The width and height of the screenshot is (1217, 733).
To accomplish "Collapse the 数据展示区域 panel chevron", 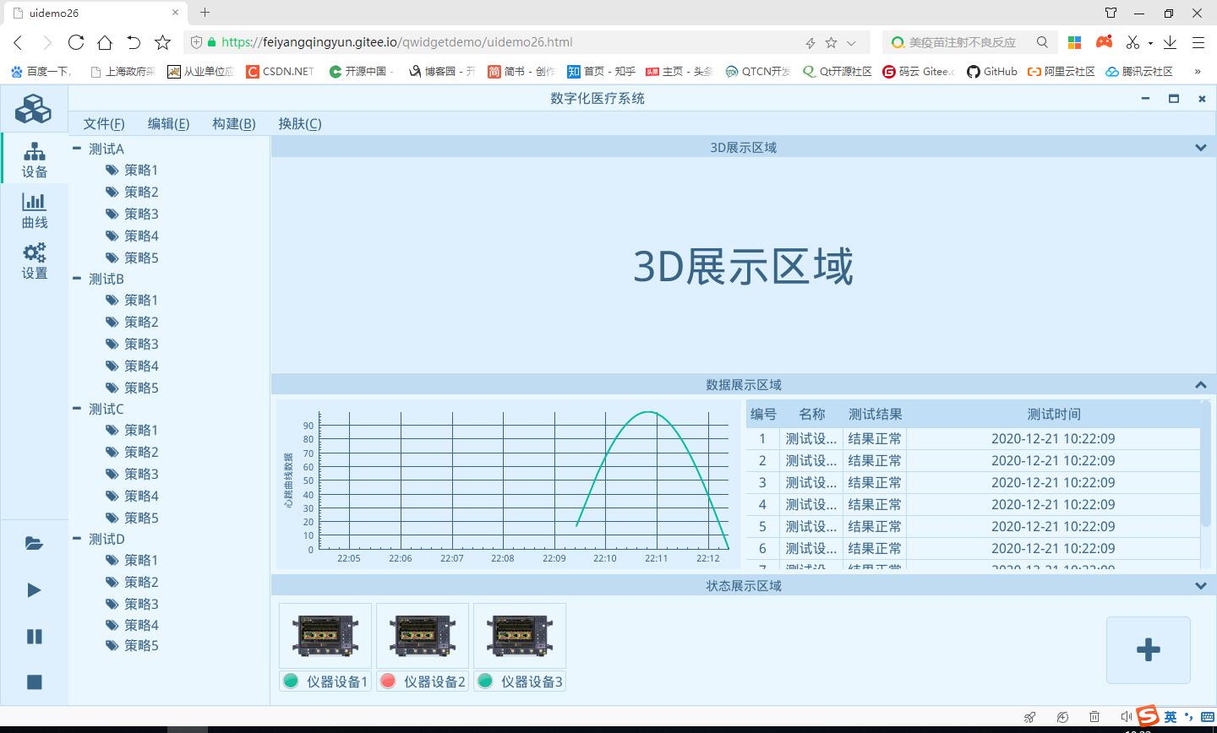I will (1200, 385).
